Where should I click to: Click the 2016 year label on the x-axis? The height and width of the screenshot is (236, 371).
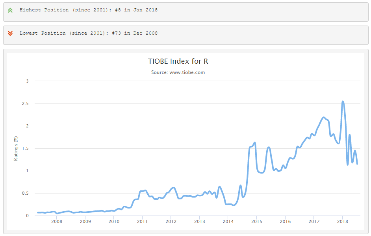coord(286,221)
